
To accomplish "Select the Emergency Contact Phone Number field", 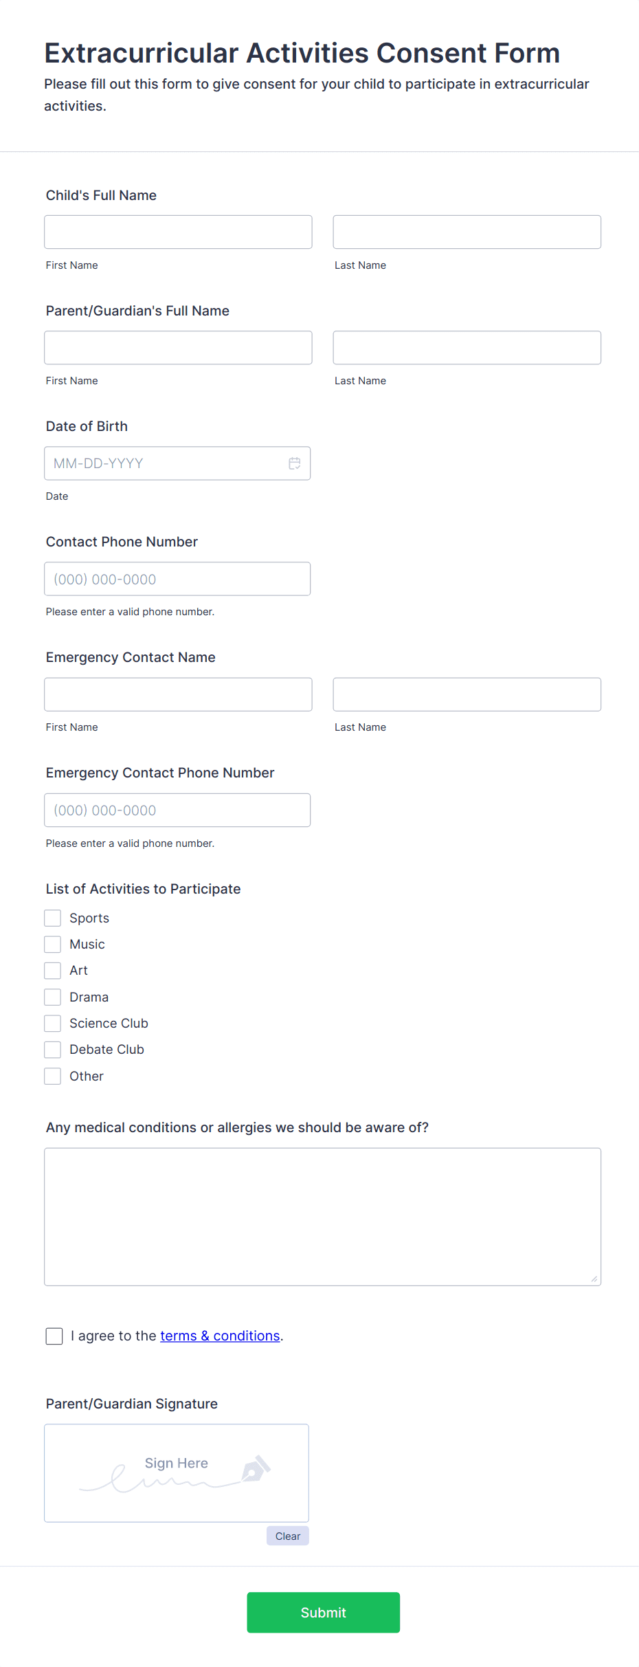I will (177, 810).
